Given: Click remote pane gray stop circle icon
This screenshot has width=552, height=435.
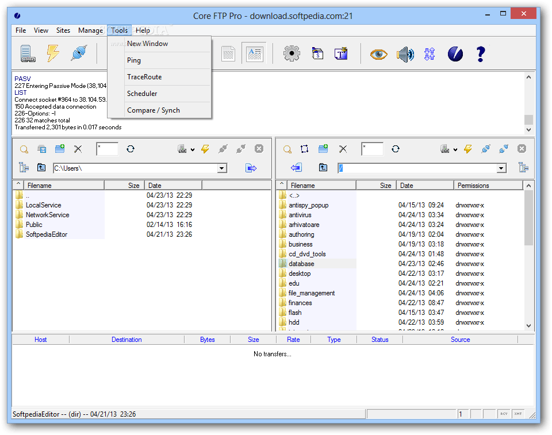Looking at the screenshot, I should click(522, 148).
